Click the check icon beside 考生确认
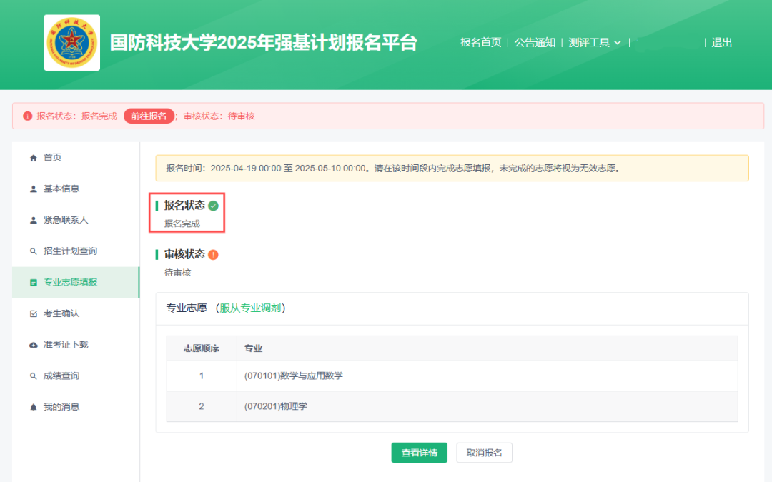 point(34,313)
